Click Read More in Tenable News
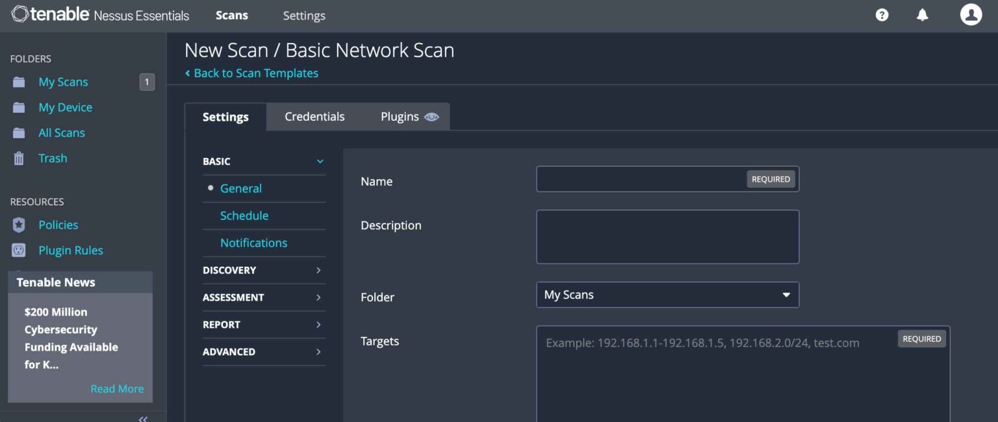Image resolution: width=998 pixels, height=422 pixels. (117, 388)
